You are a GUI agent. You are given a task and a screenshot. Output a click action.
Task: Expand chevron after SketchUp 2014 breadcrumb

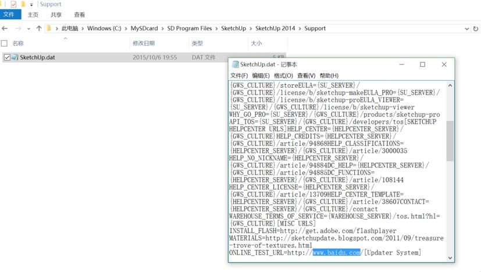coord(300,29)
